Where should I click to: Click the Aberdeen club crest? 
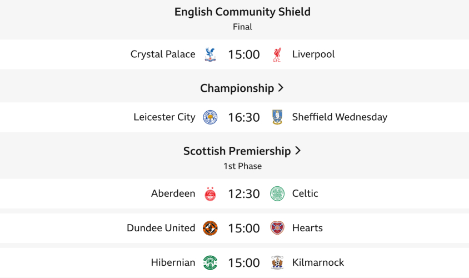210,194
